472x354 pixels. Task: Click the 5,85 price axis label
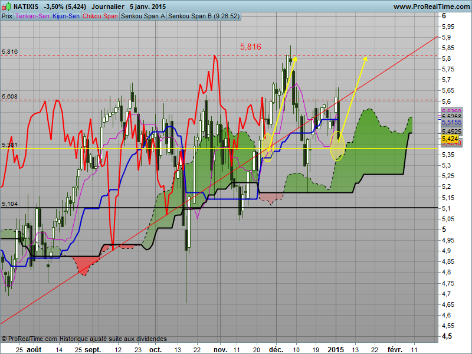click(448, 48)
